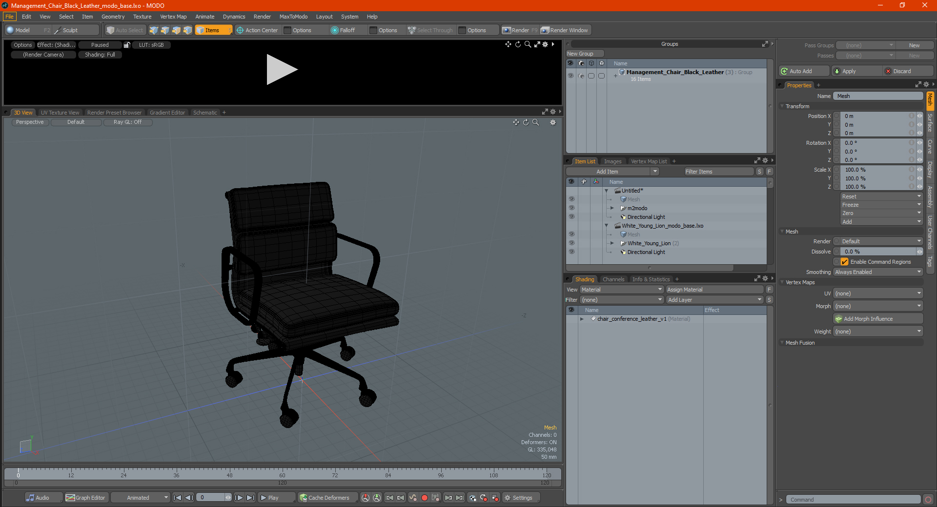The height and width of the screenshot is (507, 937).
Task: Open the Graph Editor
Action: tap(85, 498)
